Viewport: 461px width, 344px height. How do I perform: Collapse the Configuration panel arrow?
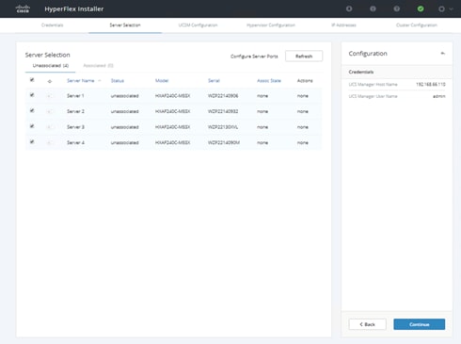[x=443, y=54]
